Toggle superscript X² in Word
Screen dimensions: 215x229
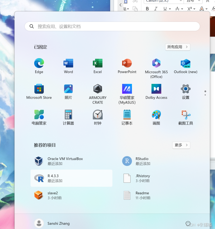pyautogui.click(x=190, y=9)
